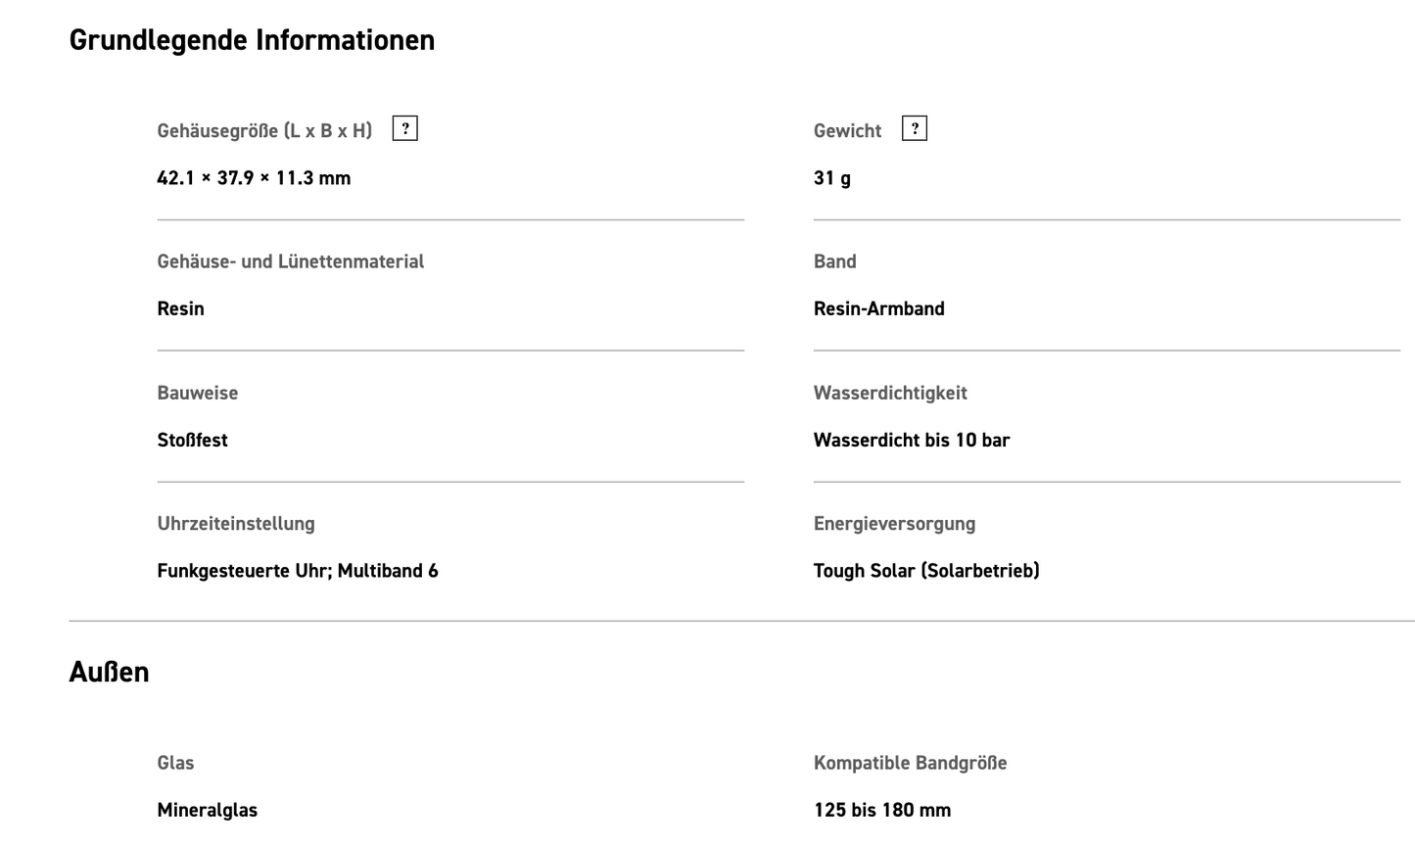Viewport: 1415px width, 846px height.
Task: Click the Resin material value
Action: (x=180, y=308)
